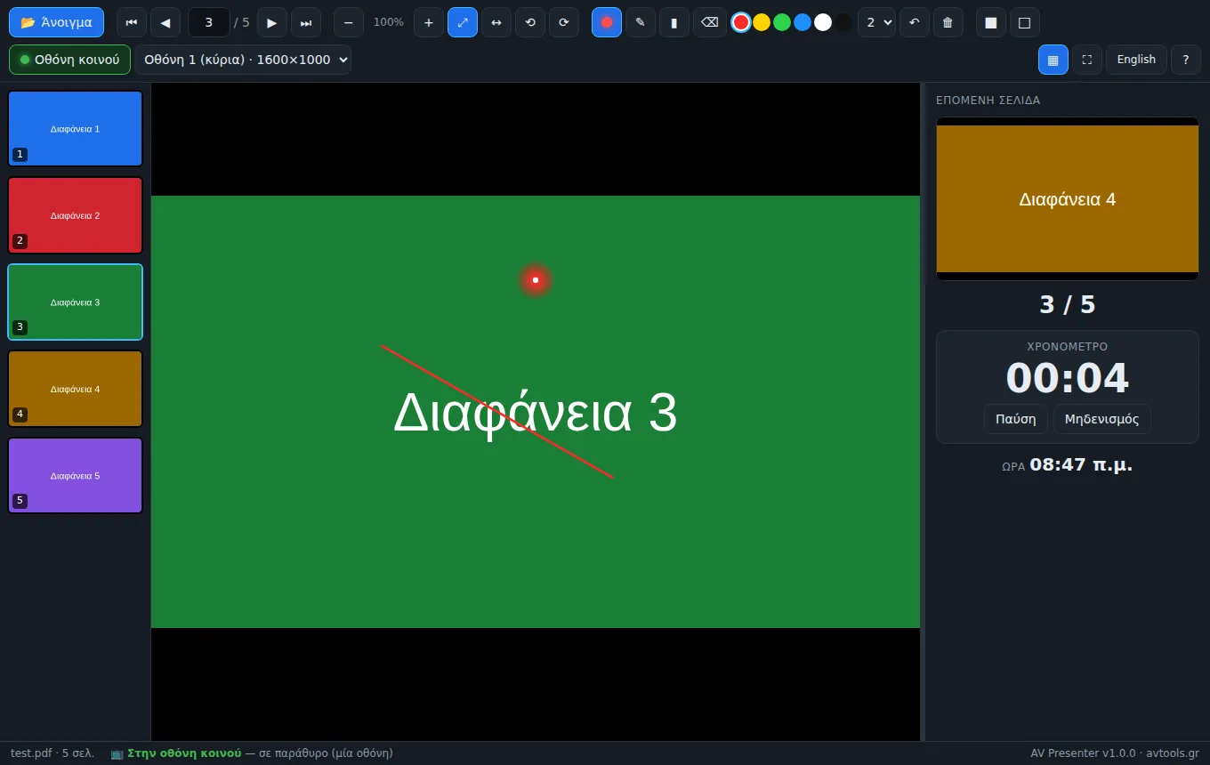The width and height of the screenshot is (1210, 765).
Task: Choose the red annotation color
Action: click(x=741, y=22)
